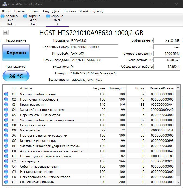
Task: Click the Хорошо health status button
Action: 16,52
